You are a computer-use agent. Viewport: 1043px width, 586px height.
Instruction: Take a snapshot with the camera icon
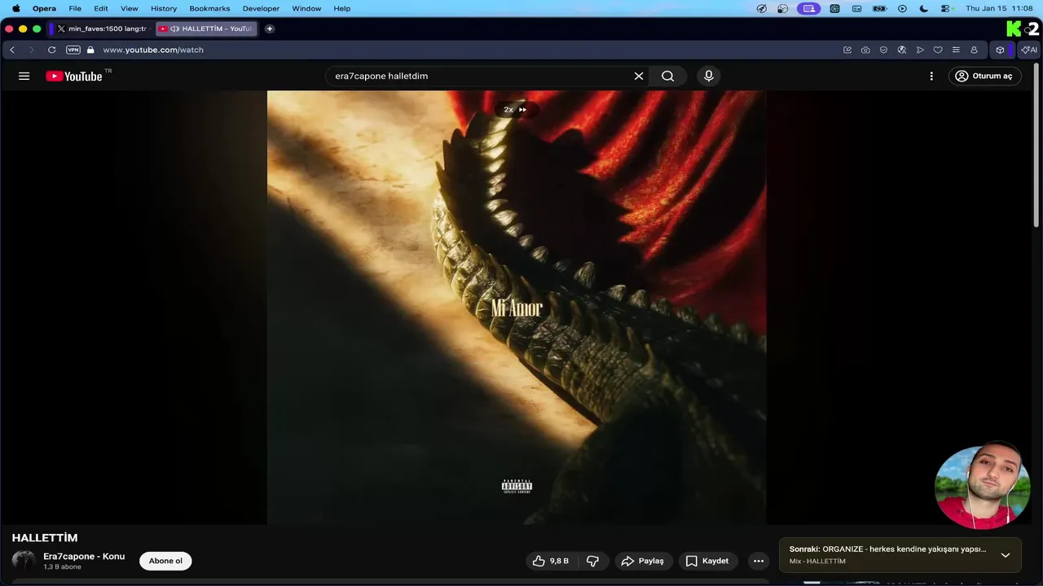coord(865,50)
